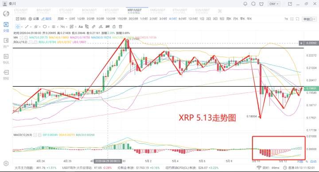Screen dimensions: 319x172
Task: Open MA indicator settings gear
Action: [x=22, y=38]
